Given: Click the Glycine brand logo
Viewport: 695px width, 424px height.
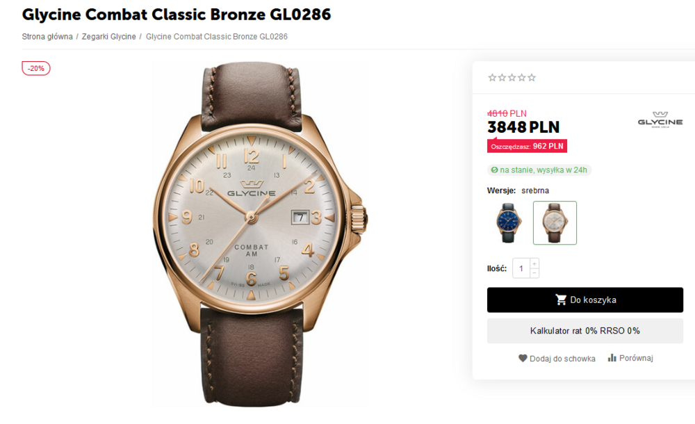Looking at the screenshot, I should click(x=660, y=121).
